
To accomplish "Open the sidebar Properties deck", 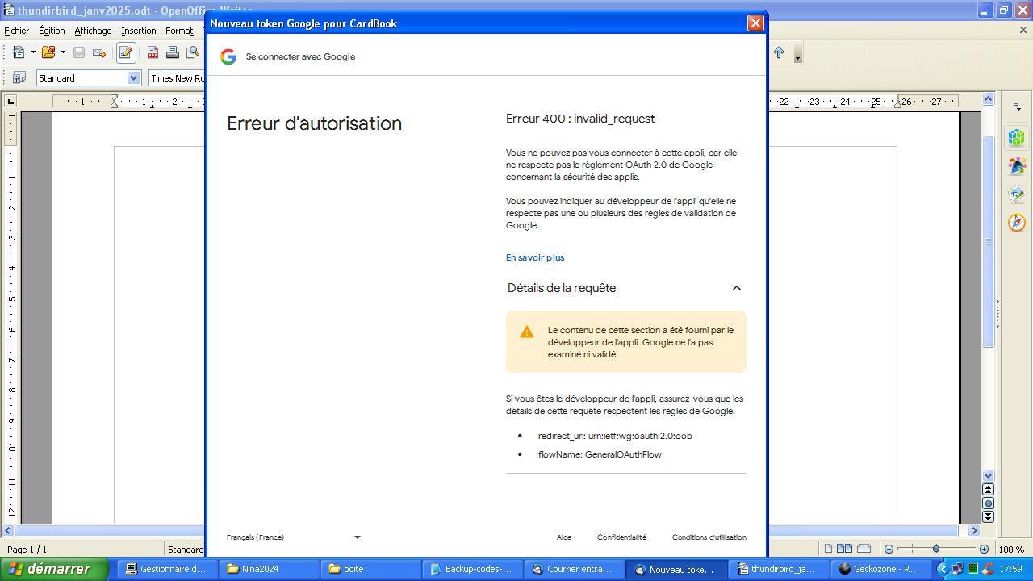I will (x=1017, y=137).
